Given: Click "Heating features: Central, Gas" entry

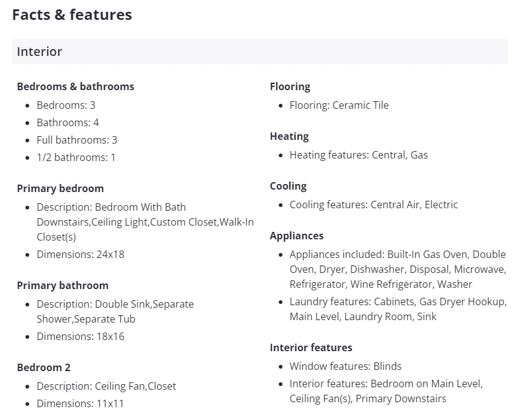Looking at the screenshot, I should click(358, 155).
